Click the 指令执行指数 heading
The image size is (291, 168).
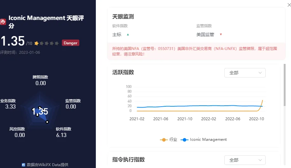(128, 159)
